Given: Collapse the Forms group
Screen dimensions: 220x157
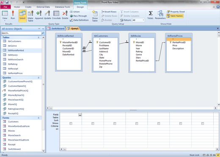Looking at the screenshot, I should point(38,118).
